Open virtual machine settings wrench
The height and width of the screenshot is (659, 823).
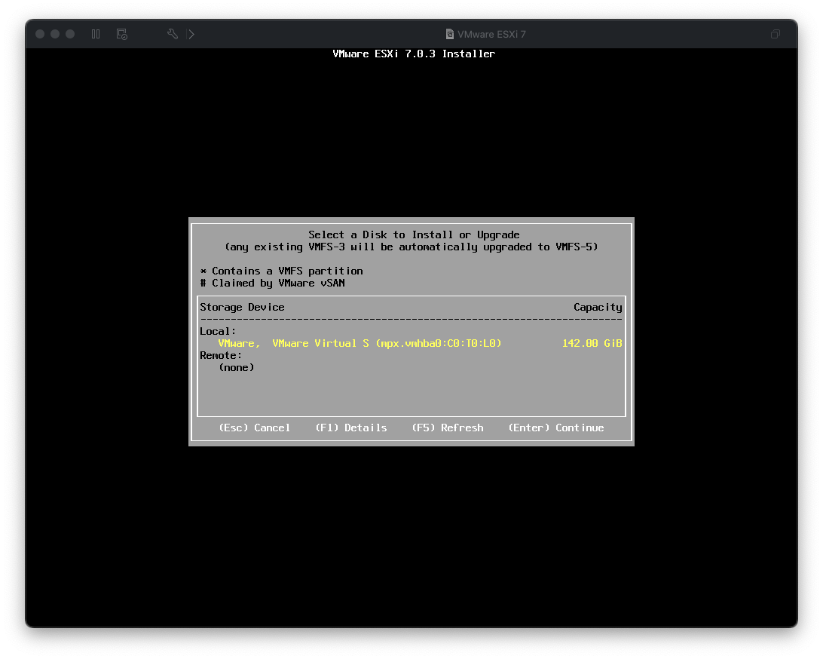[x=172, y=34]
